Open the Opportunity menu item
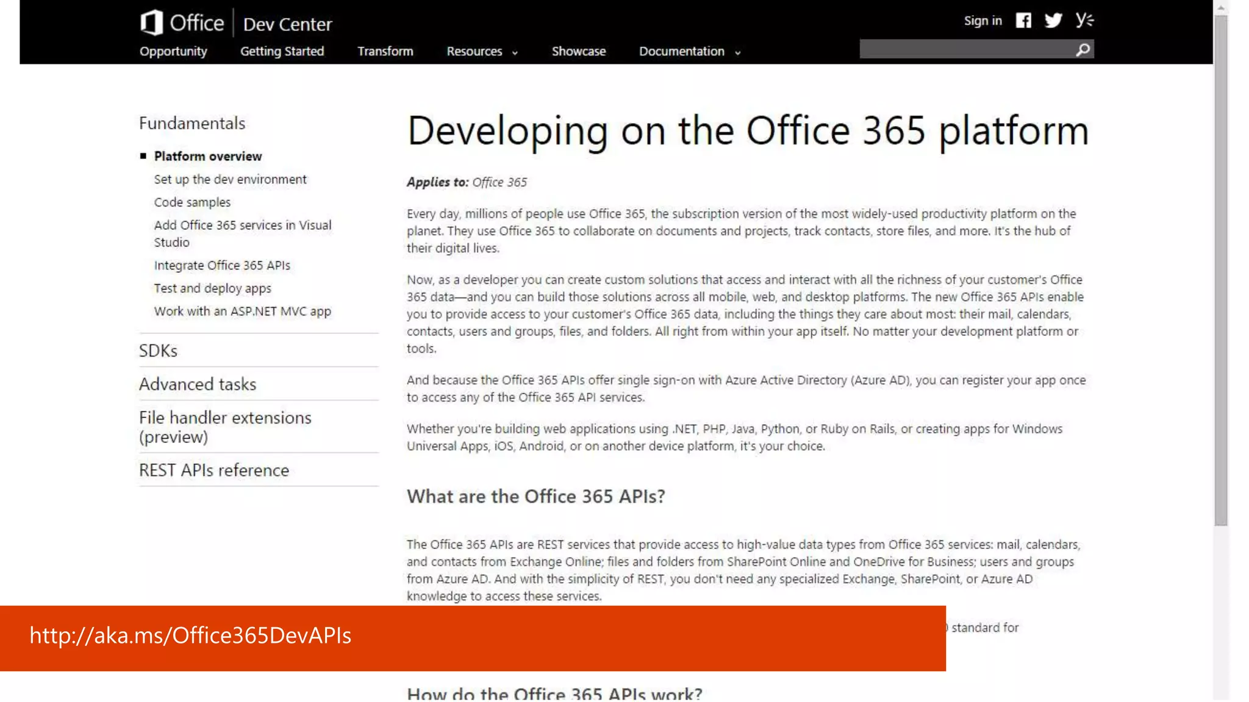 click(173, 52)
